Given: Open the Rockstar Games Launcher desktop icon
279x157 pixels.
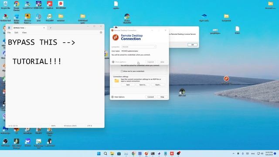Looking at the screenshot, I should pyautogui.click(x=27, y=18).
